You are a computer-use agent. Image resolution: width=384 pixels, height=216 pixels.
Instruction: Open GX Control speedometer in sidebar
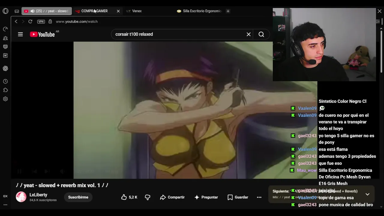5,29
